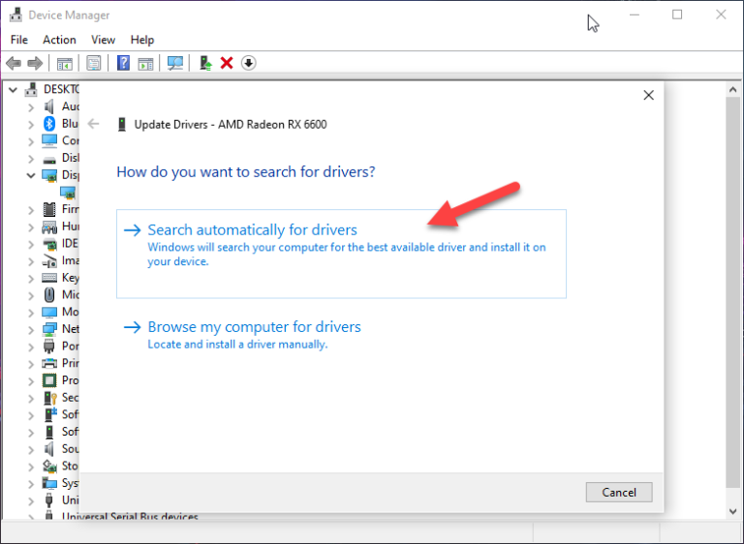The width and height of the screenshot is (744, 544).
Task: Click the keyboard icon beside Key row
Action: click(49, 278)
